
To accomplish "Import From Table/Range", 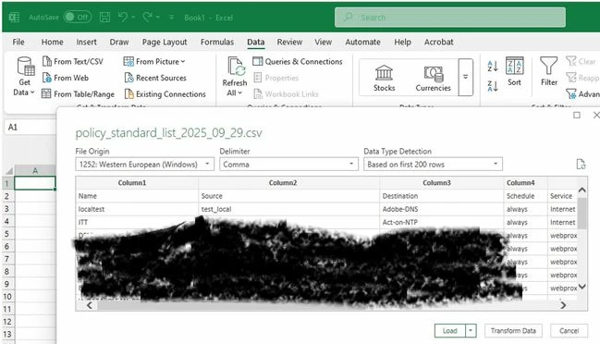I will click(x=78, y=93).
